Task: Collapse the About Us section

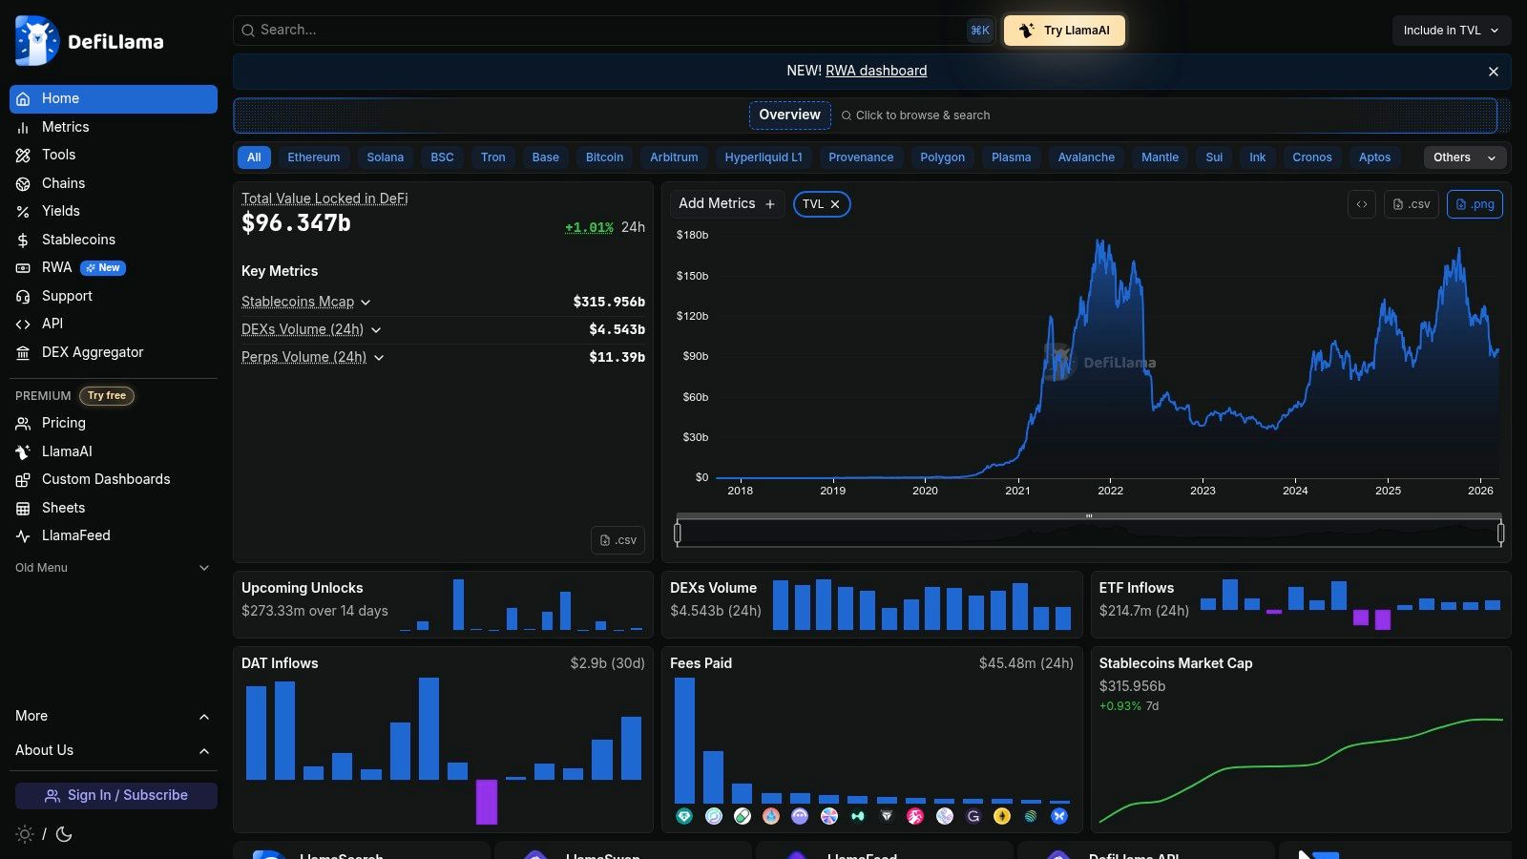Action: [114, 750]
